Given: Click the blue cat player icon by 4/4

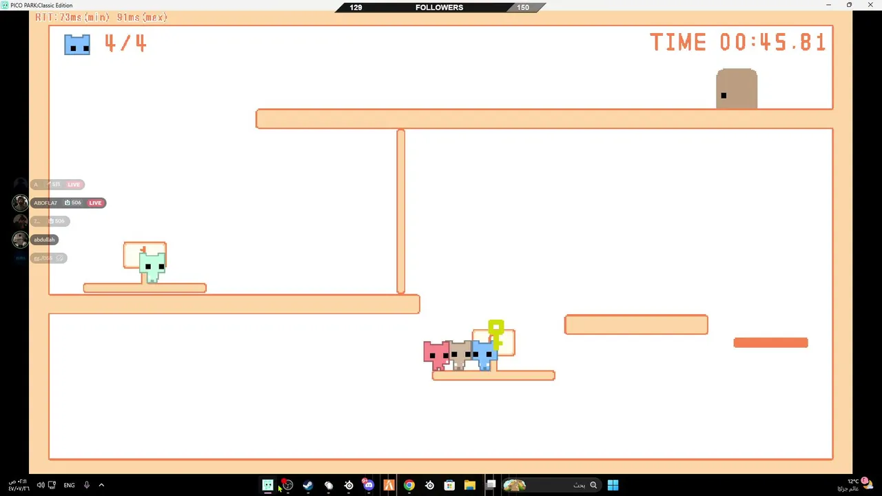Looking at the screenshot, I should 77,45.
